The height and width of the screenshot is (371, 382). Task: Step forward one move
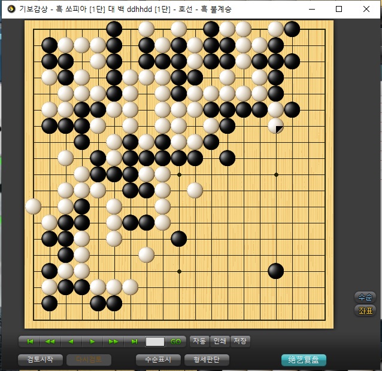92,341
